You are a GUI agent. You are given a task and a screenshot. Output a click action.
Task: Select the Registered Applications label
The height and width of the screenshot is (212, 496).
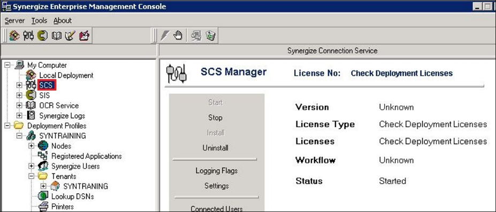pyautogui.click(x=86, y=156)
